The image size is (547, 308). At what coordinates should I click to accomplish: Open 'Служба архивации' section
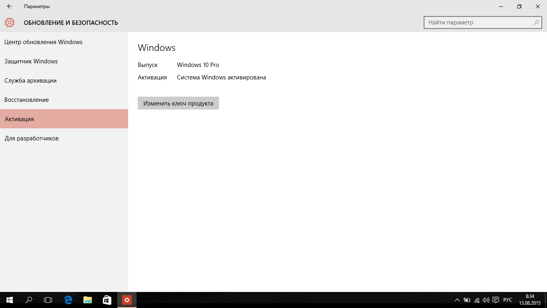point(64,81)
